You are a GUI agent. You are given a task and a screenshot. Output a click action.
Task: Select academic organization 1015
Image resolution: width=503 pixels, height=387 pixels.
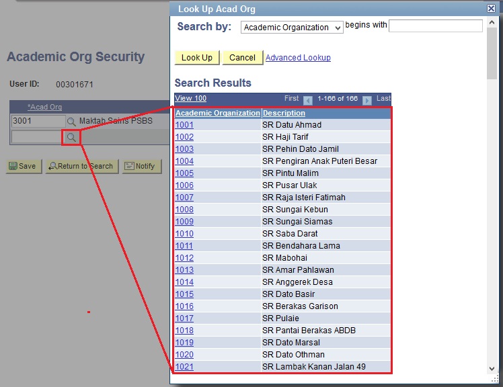[x=184, y=294]
